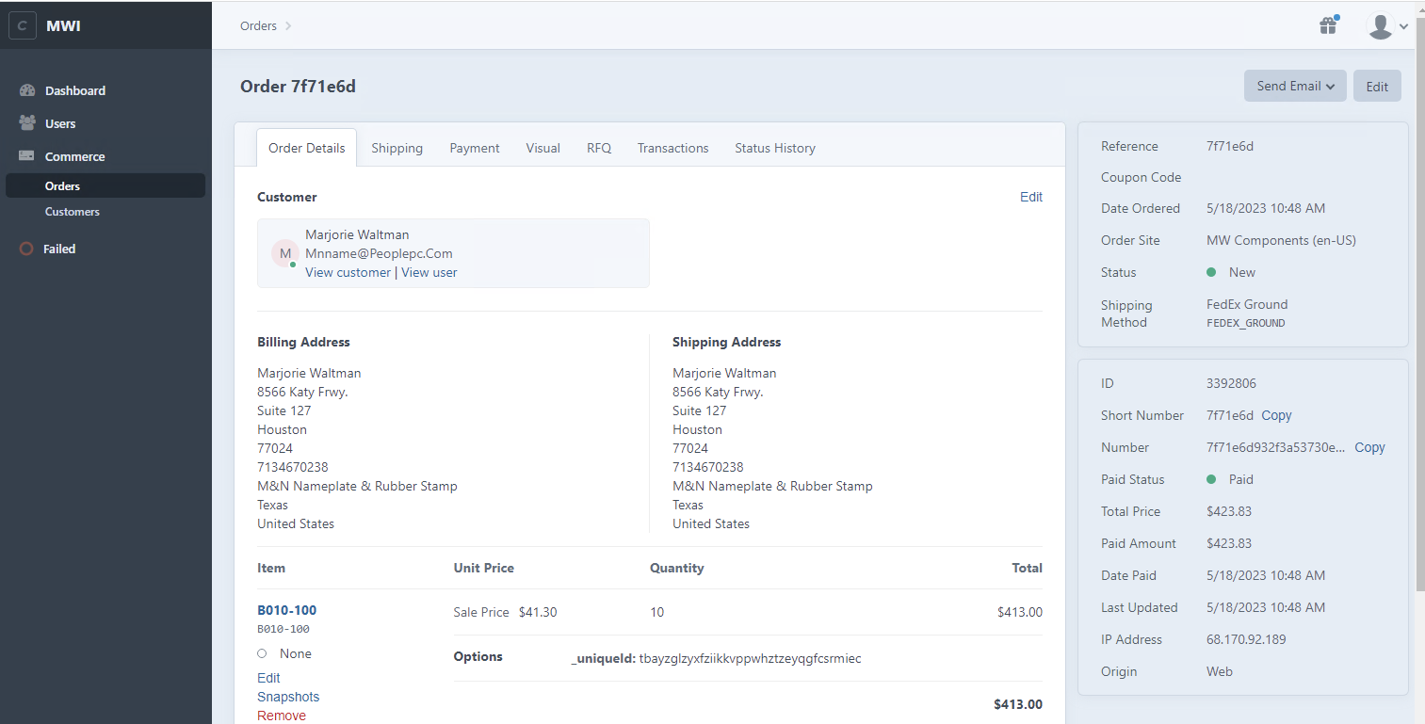Click the Origin value Web
This screenshot has width=1425, height=724.
tap(1220, 671)
